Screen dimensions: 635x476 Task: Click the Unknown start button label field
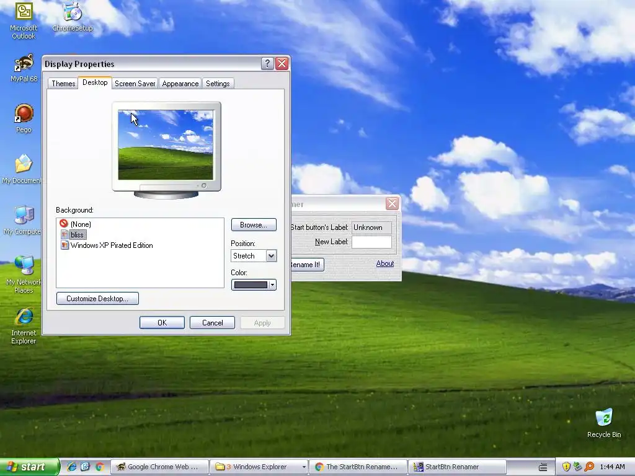pos(371,227)
